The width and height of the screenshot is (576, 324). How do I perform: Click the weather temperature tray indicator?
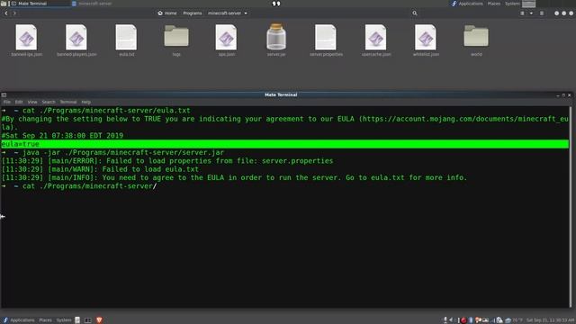514,320
